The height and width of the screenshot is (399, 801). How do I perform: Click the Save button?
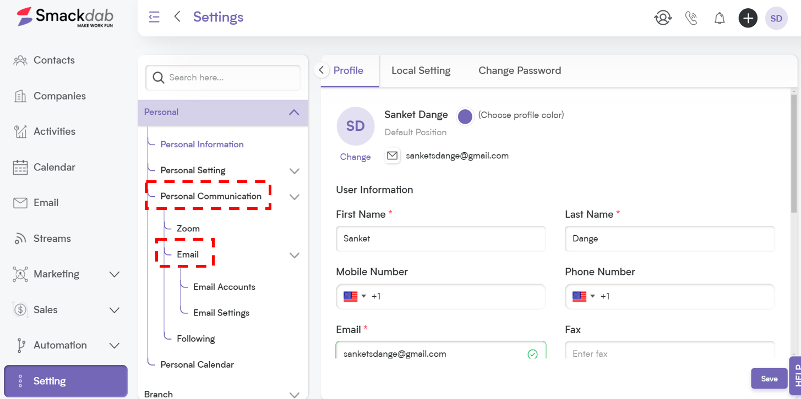(x=769, y=379)
